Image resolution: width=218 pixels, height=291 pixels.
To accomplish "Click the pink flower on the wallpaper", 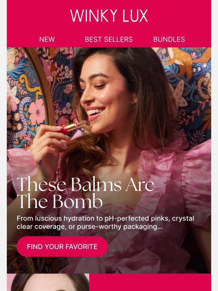I will pyautogui.click(x=37, y=112).
